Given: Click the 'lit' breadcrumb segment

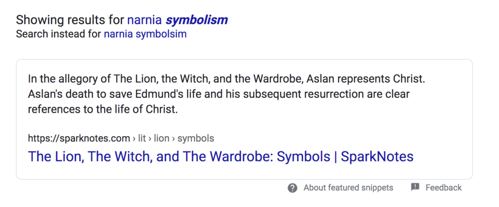Looking at the screenshot, I should (x=142, y=138).
